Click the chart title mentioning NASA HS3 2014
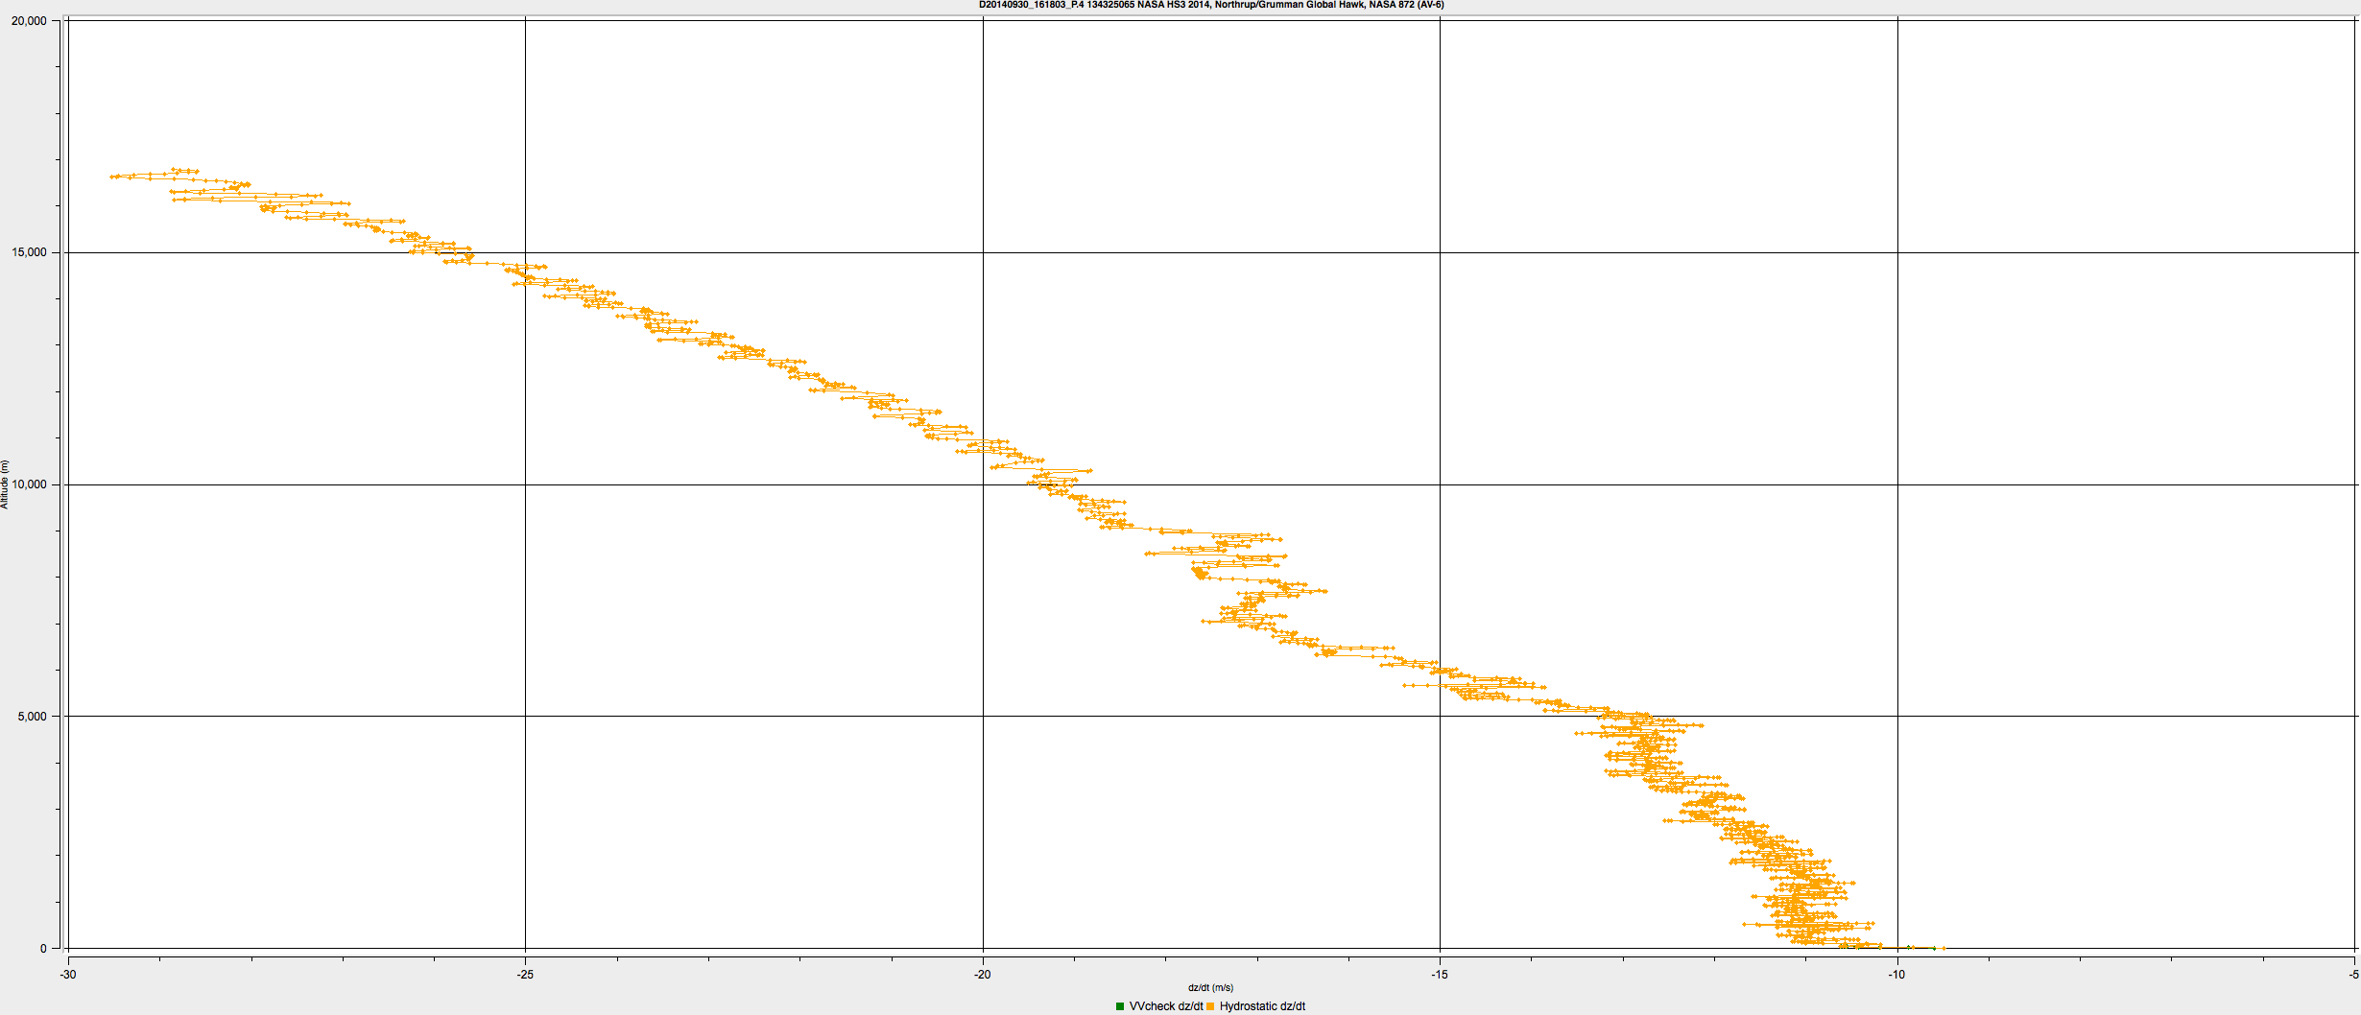 tap(1211, 5)
